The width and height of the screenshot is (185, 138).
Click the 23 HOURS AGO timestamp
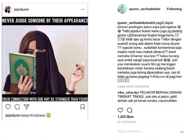pos(127,122)
